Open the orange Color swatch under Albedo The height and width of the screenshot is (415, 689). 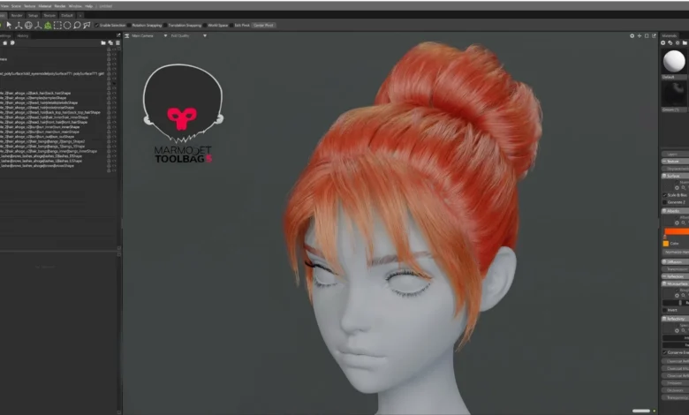click(x=666, y=244)
